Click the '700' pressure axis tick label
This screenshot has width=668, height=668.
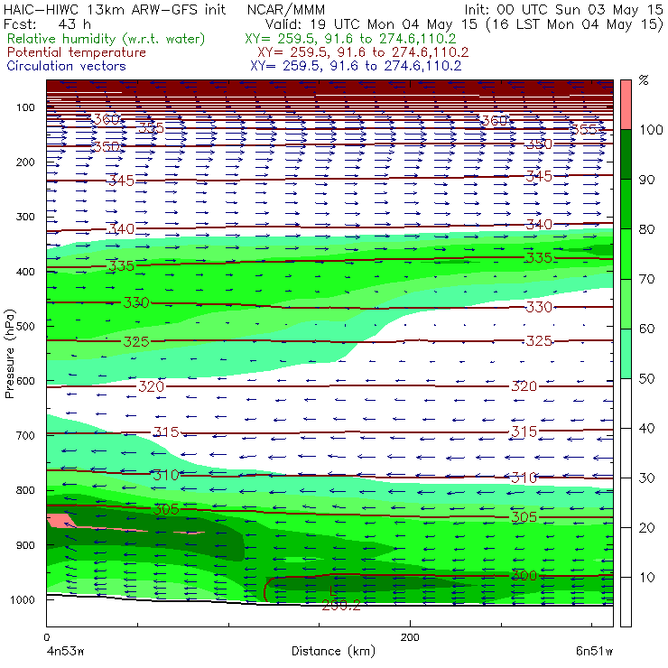tap(25, 436)
